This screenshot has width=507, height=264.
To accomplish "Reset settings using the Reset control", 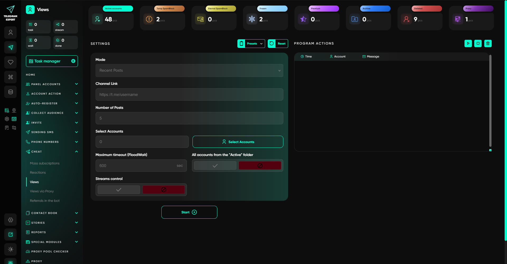I will point(278,43).
